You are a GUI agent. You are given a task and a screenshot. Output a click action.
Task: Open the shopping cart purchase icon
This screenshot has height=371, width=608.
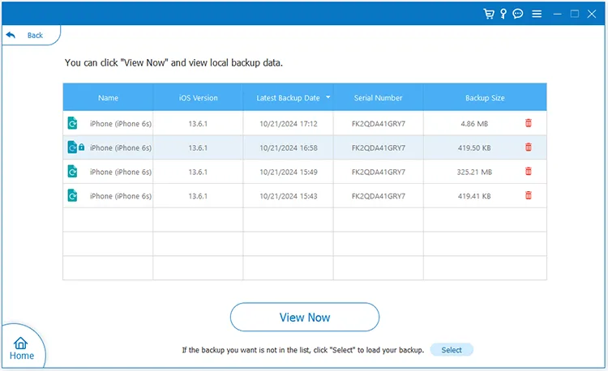pyautogui.click(x=489, y=14)
